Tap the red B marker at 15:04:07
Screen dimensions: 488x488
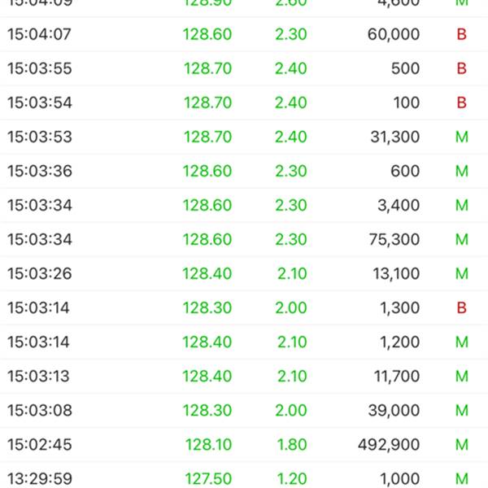(x=461, y=34)
